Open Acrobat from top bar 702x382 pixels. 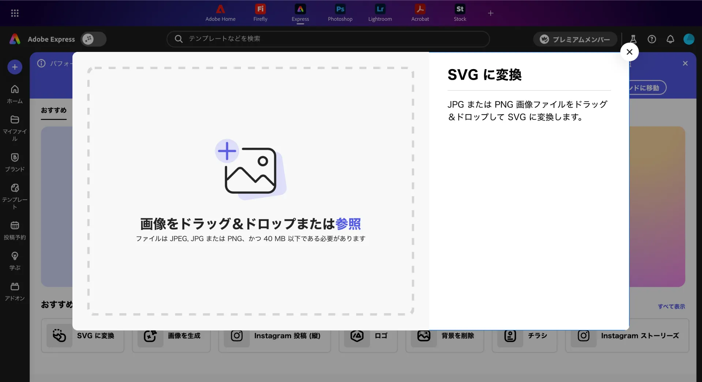click(420, 13)
